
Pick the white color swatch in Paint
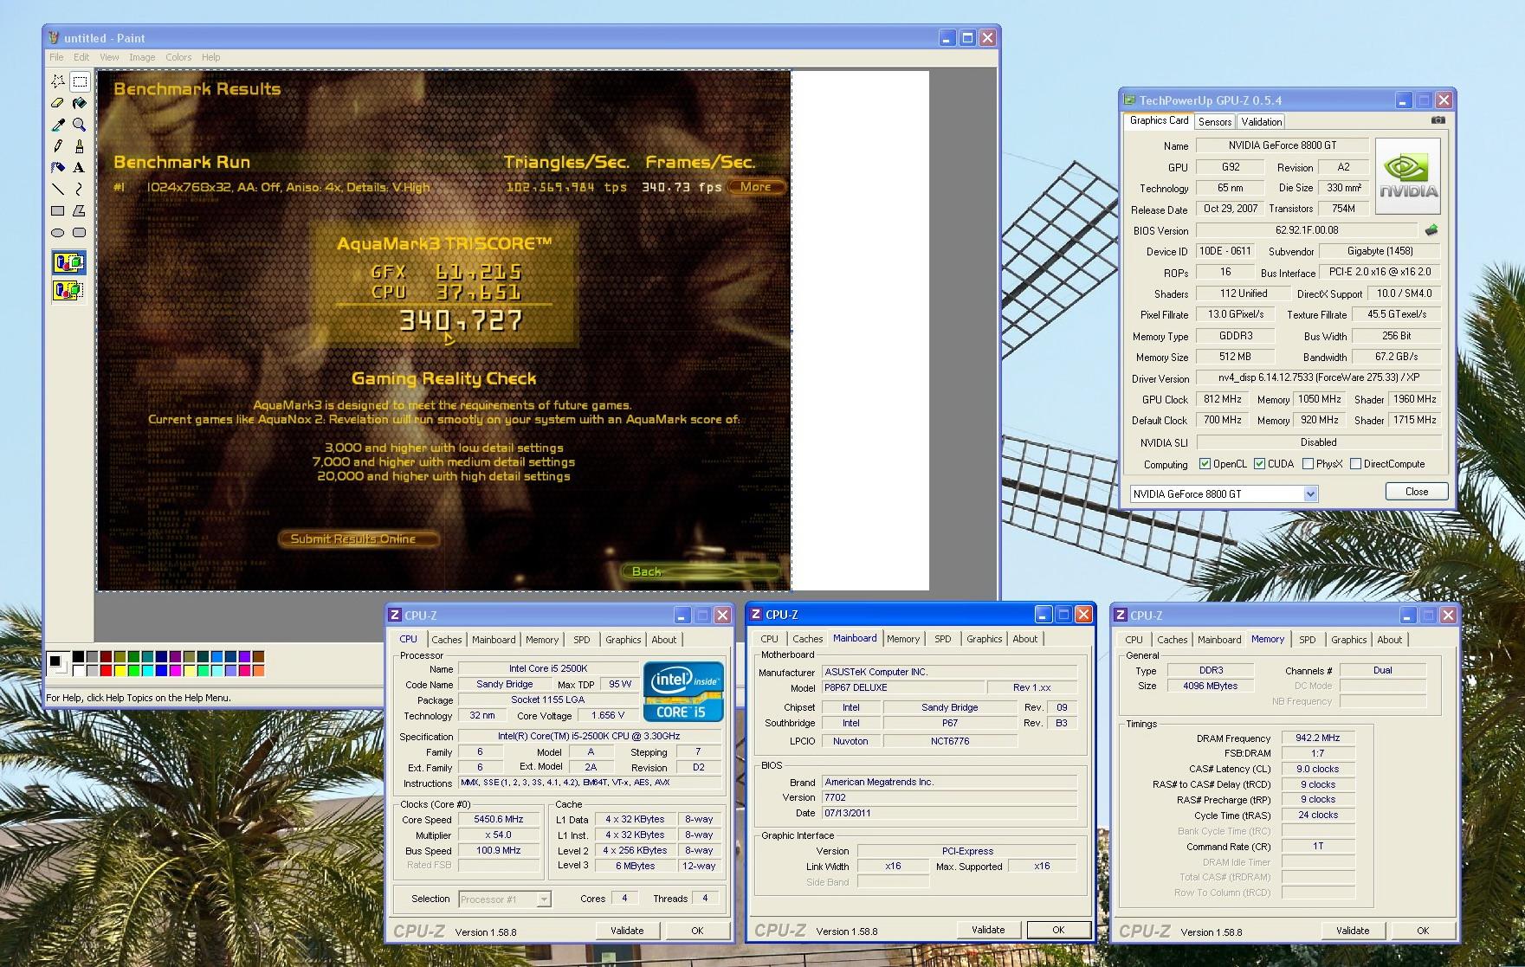[x=79, y=671]
